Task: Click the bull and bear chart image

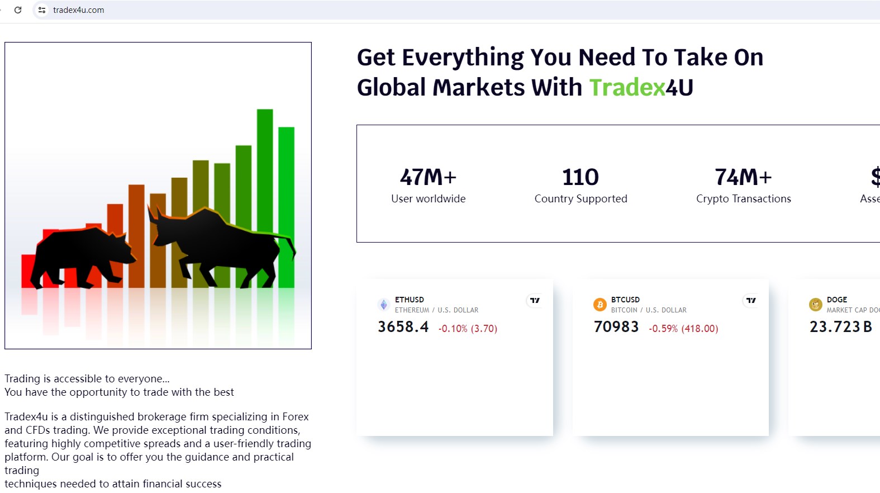Action: tap(158, 196)
